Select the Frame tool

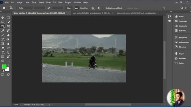(x=8, y=26)
